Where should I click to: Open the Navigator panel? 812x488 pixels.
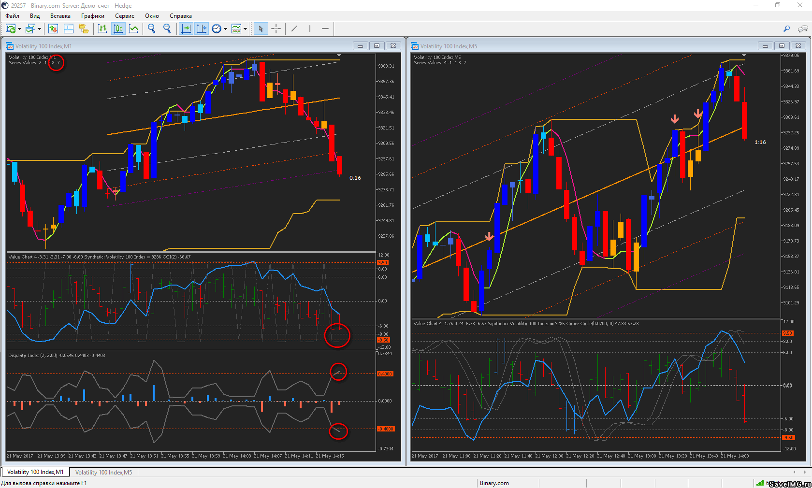[x=84, y=29]
